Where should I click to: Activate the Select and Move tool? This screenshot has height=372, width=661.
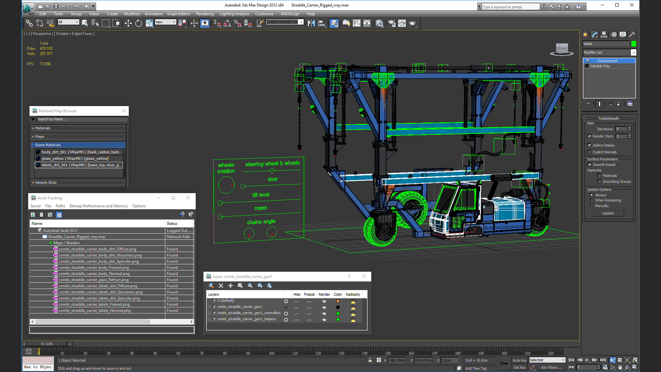coord(128,23)
